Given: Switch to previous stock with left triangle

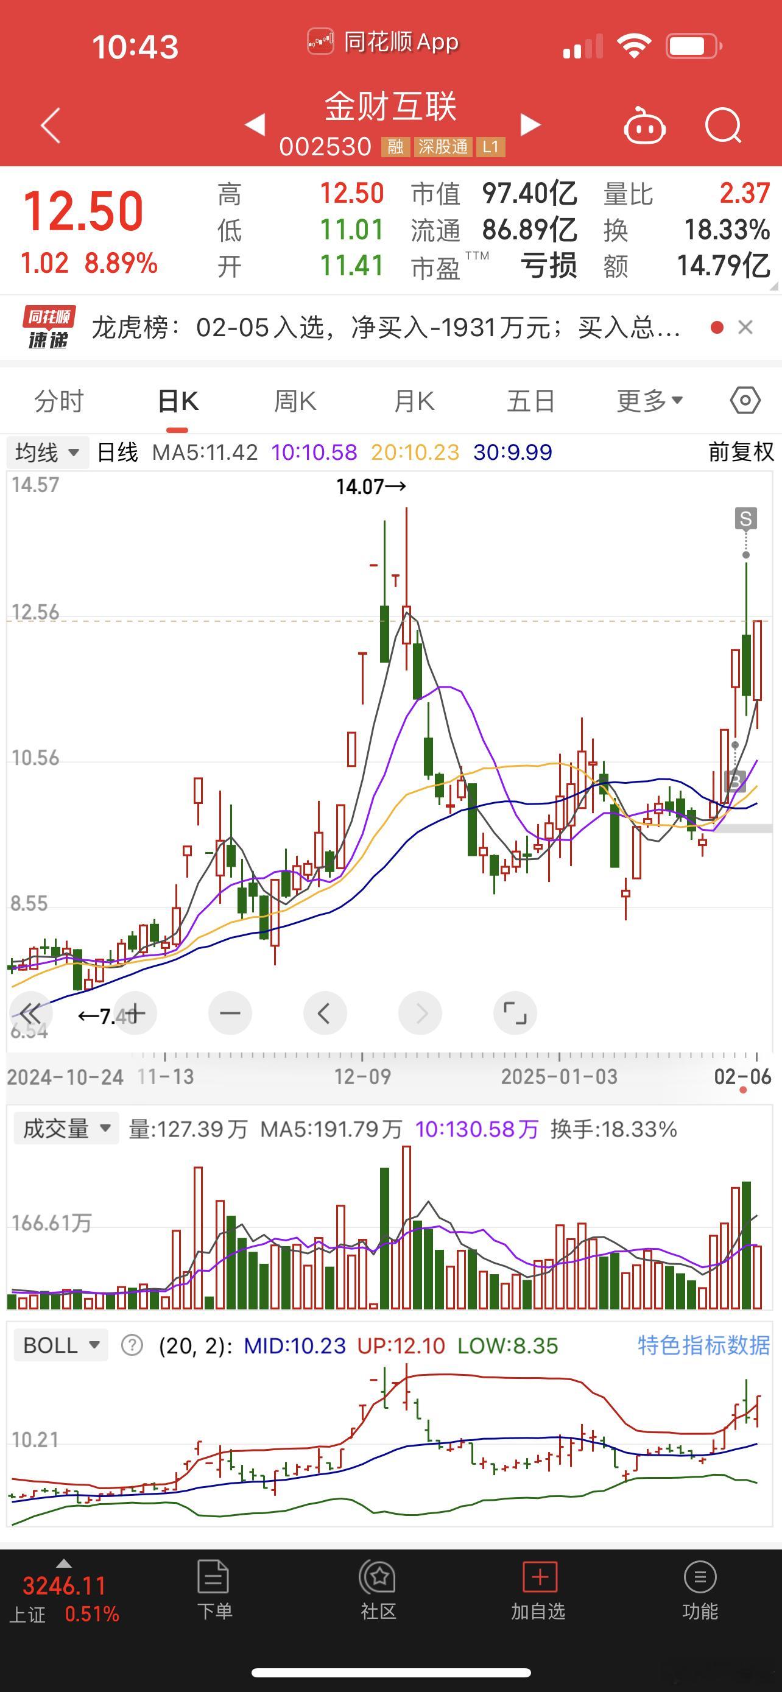Looking at the screenshot, I should 255,125.
